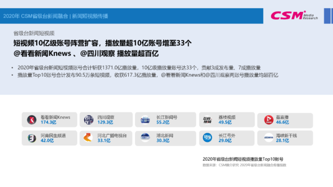Click the 荔枝视频 account logo icon
The height and width of the screenshot is (187, 333).
(x=207, y=120)
